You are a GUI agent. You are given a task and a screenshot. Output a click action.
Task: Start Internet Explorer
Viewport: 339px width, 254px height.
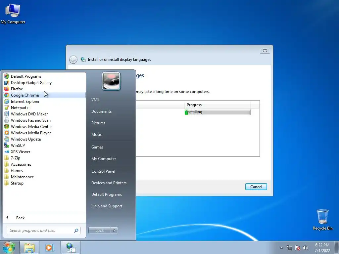click(44, 101)
